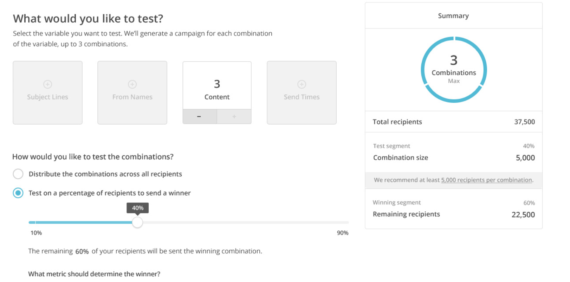Viewport: 570px width, 282px height.
Task: Select Distribute the combinations across all recipients
Action: (x=18, y=174)
